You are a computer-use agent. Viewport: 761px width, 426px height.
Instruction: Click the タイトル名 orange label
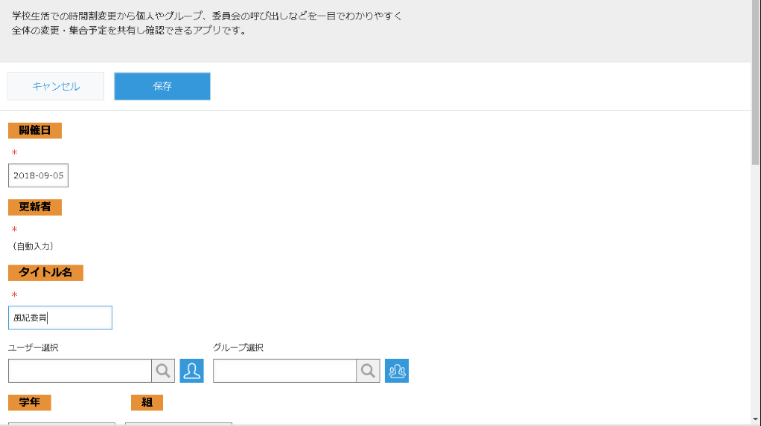[x=45, y=272]
